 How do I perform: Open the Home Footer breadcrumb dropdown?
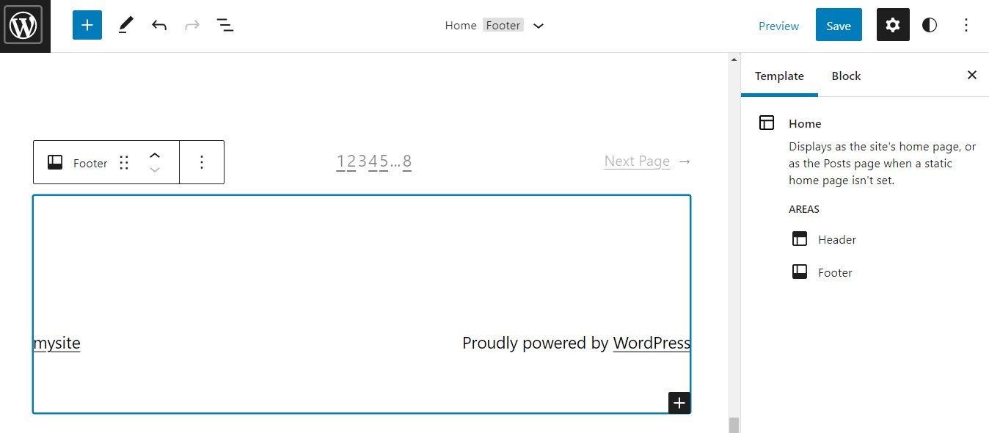point(539,25)
